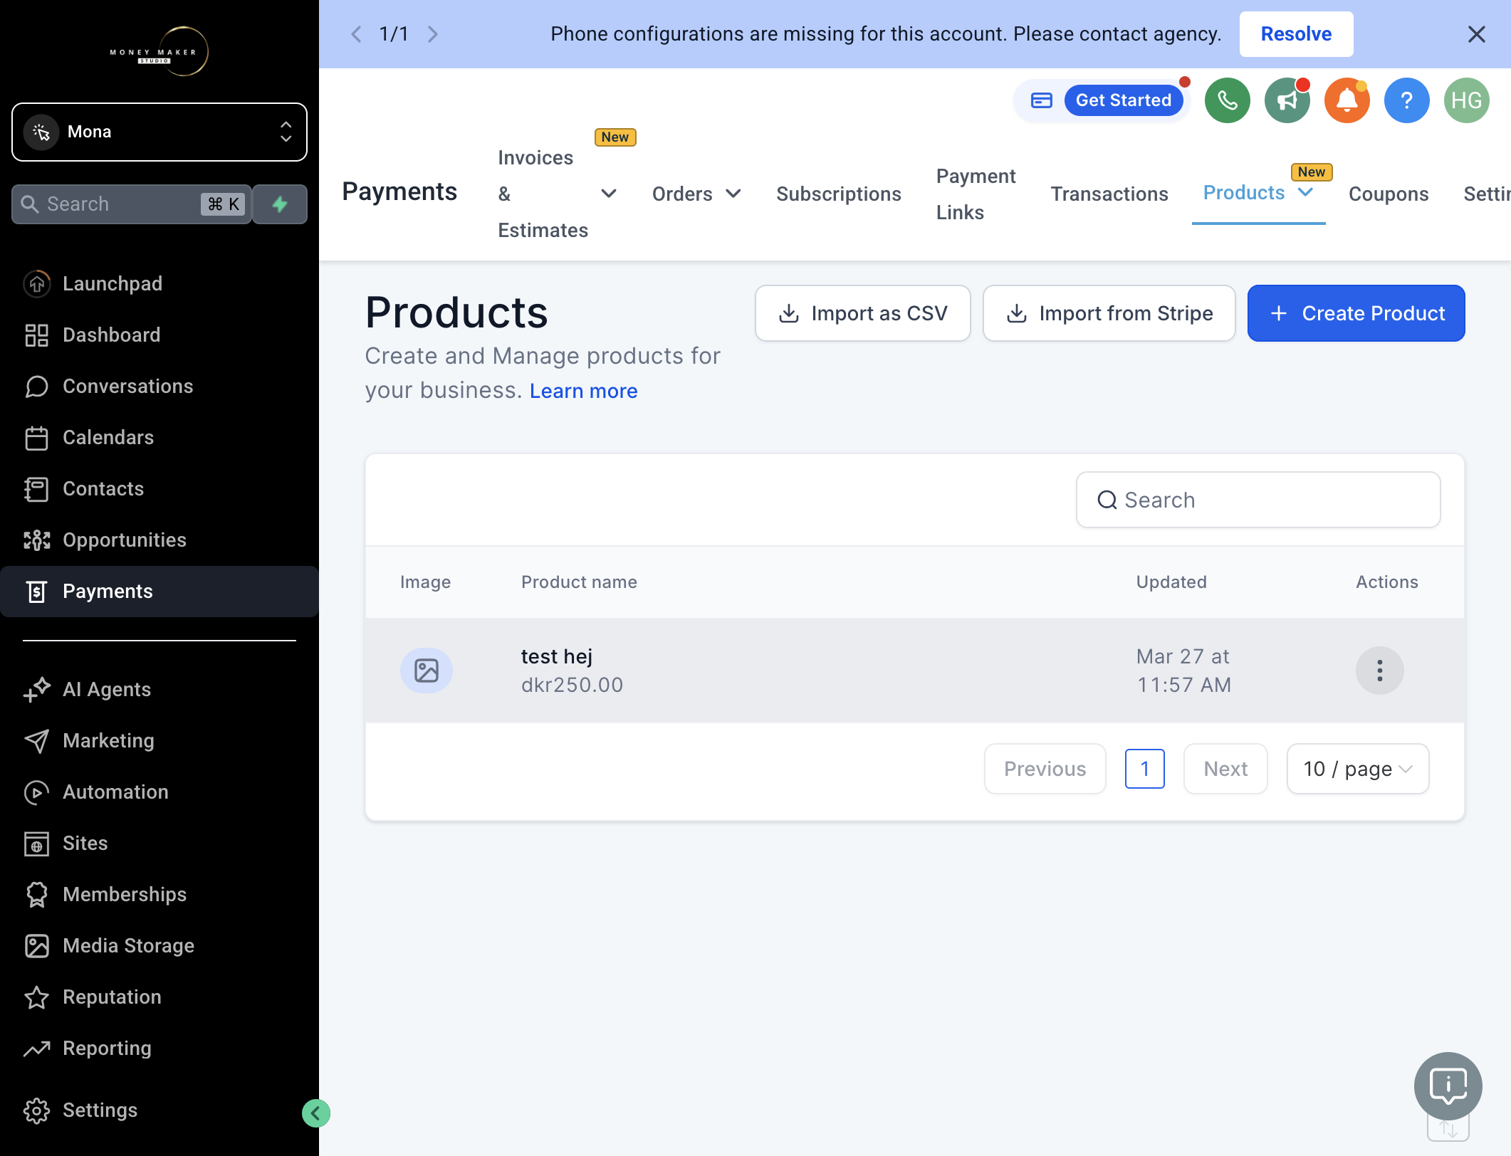This screenshot has width=1511, height=1156.
Task: Open Dashboard in the sidebar
Action: click(x=160, y=335)
